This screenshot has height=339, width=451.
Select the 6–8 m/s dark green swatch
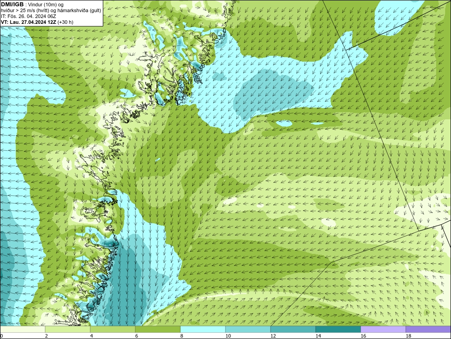pyautogui.click(x=158, y=329)
